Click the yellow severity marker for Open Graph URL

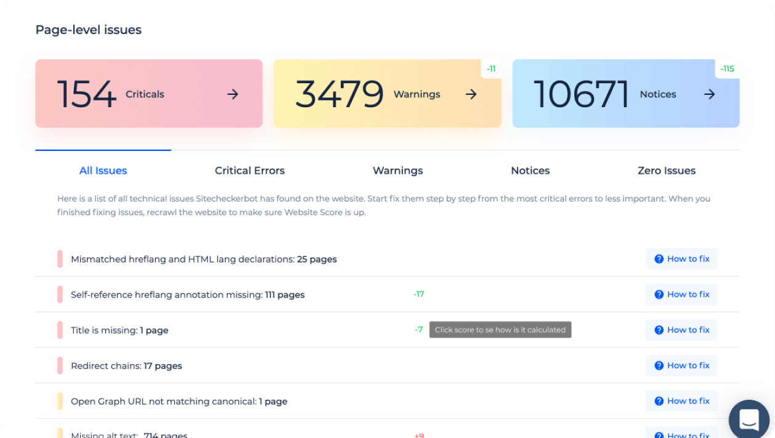[x=60, y=401]
